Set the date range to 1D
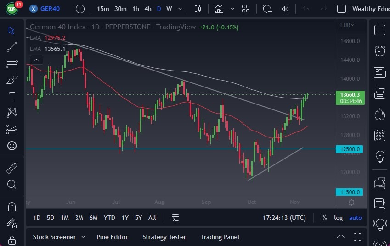Viewport: 390px width, 246px height. (x=37, y=218)
